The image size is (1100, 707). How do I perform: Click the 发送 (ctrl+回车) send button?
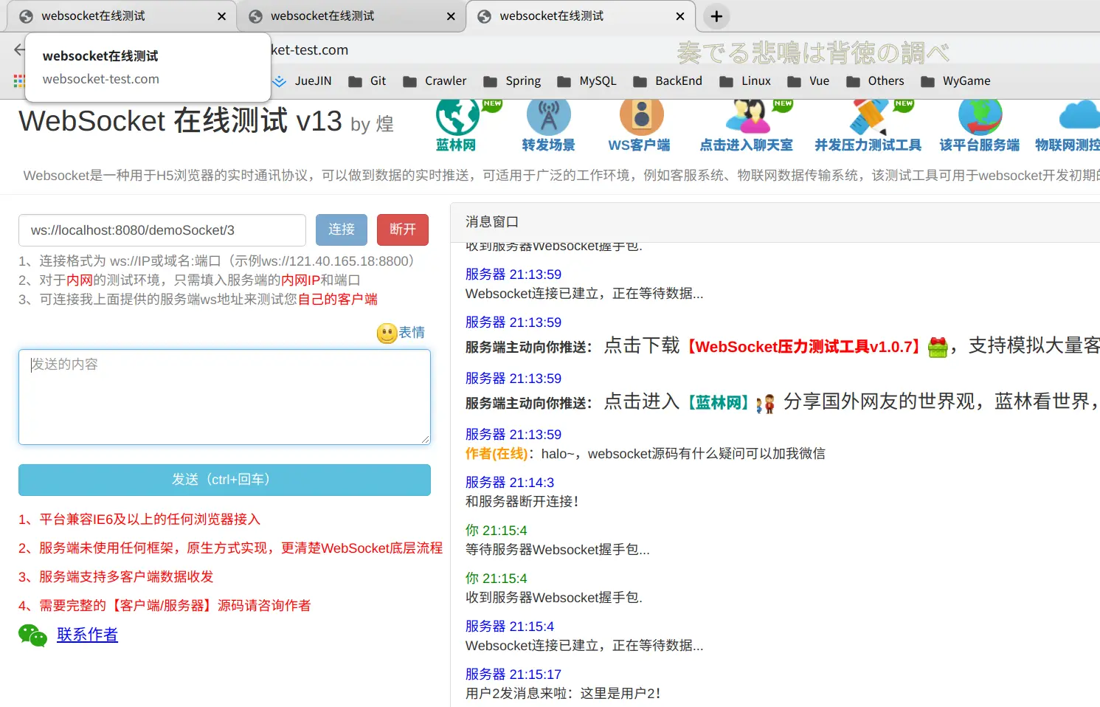point(224,480)
